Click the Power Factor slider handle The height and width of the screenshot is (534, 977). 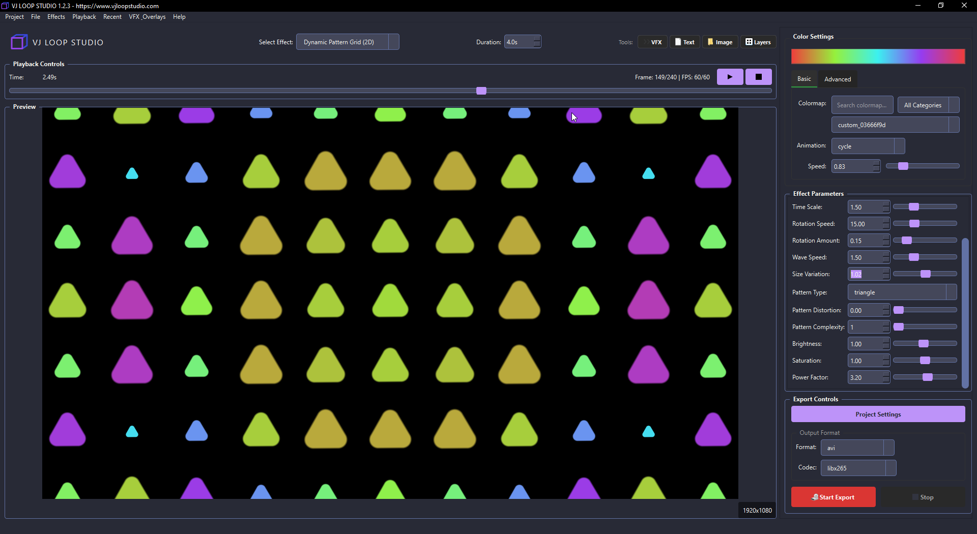[x=928, y=377]
